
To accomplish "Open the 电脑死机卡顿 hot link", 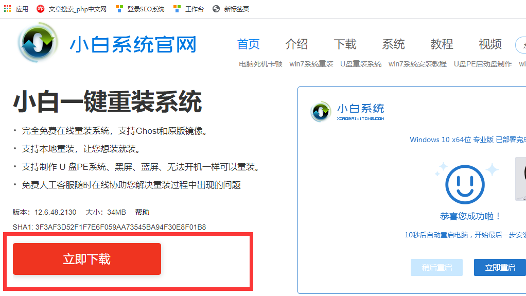I will pyautogui.click(x=260, y=64).
